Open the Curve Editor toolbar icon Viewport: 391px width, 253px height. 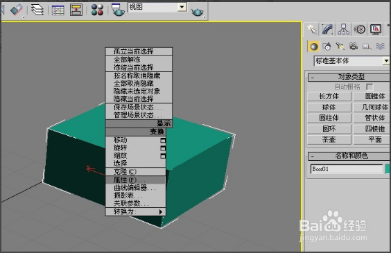pyautogui.click(x=58, y=10)
